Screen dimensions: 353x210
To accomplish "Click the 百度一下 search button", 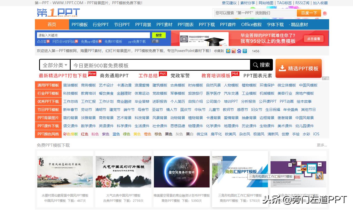I will 309,13.
